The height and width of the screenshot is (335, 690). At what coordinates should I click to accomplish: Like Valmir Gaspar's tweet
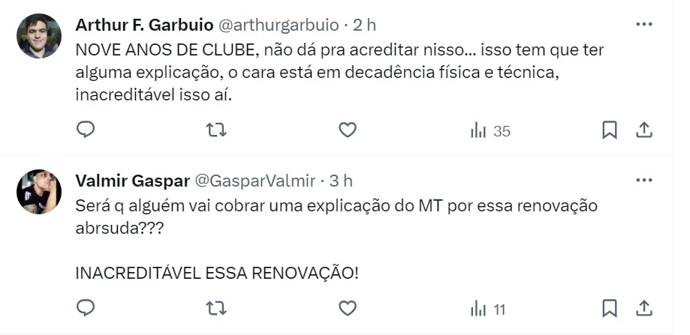coord(347,308)
